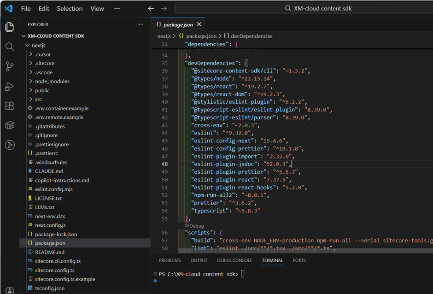
Task: Switch to the PROBLEMS panel tab
Action: [x=170, y=260]
